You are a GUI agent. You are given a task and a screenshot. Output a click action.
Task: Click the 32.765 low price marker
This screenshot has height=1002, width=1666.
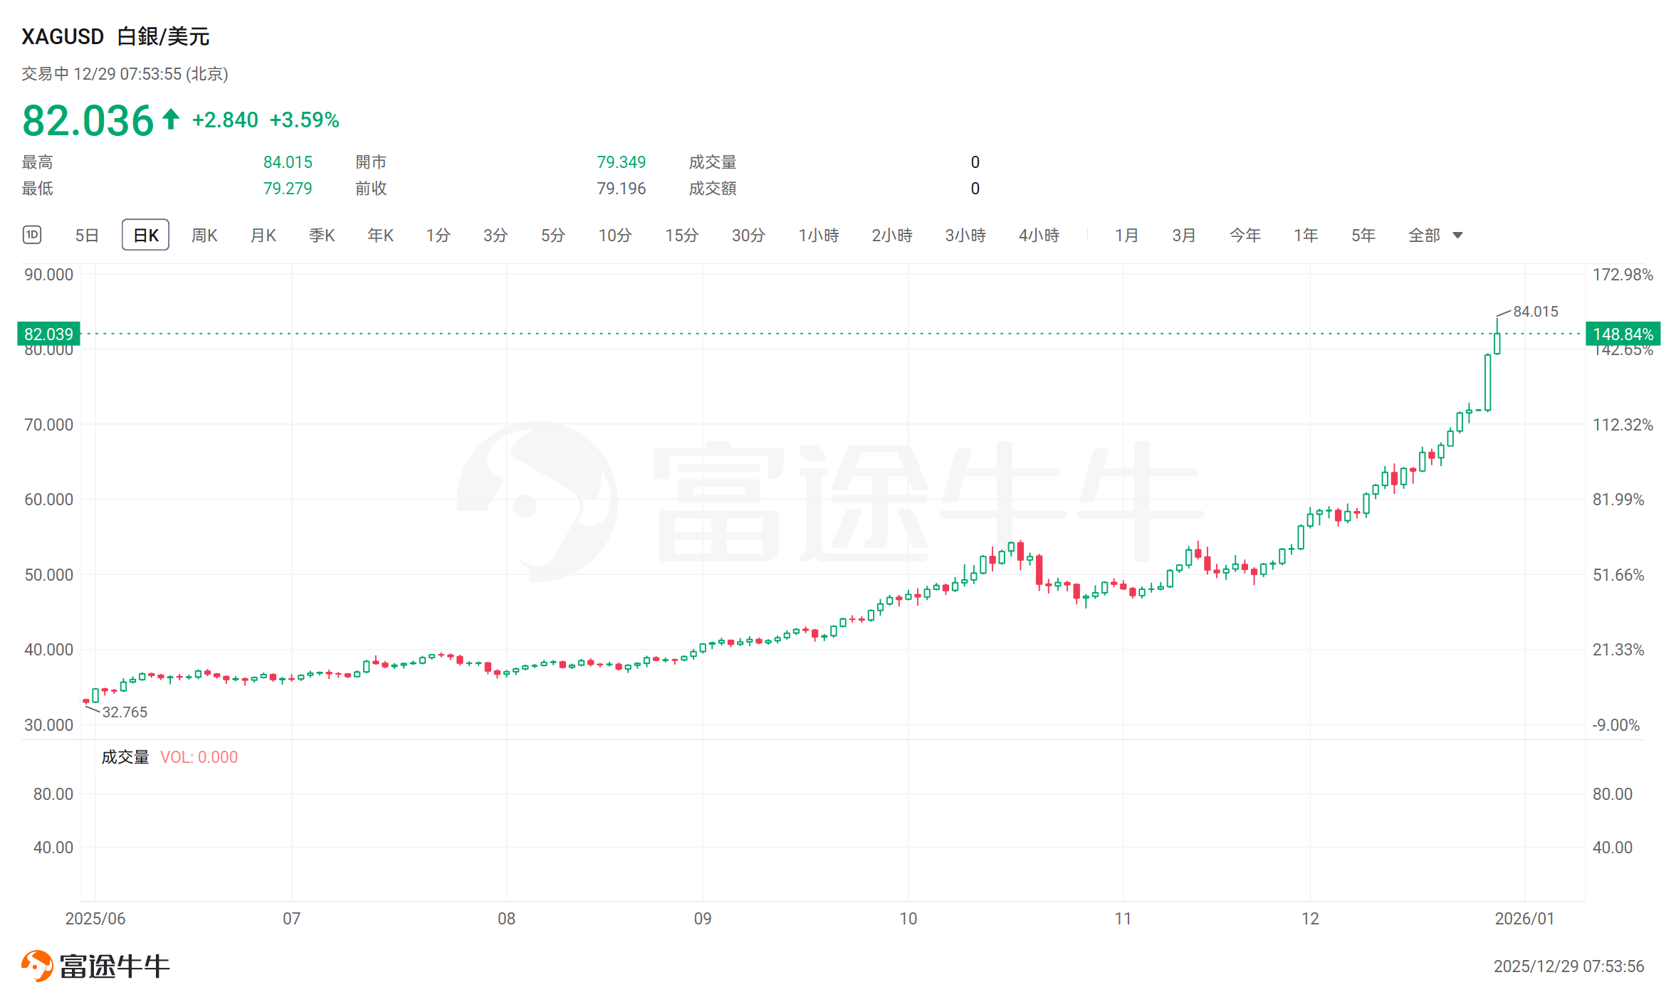(x=125, y=712)
